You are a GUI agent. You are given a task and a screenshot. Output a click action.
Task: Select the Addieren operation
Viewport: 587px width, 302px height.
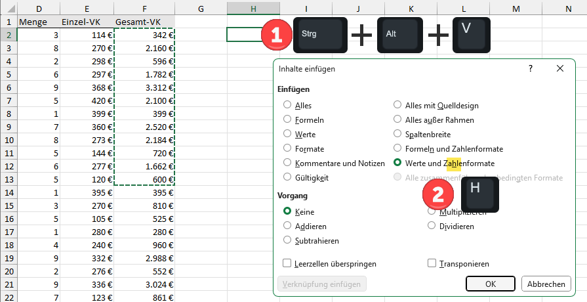tap(287, 226)
